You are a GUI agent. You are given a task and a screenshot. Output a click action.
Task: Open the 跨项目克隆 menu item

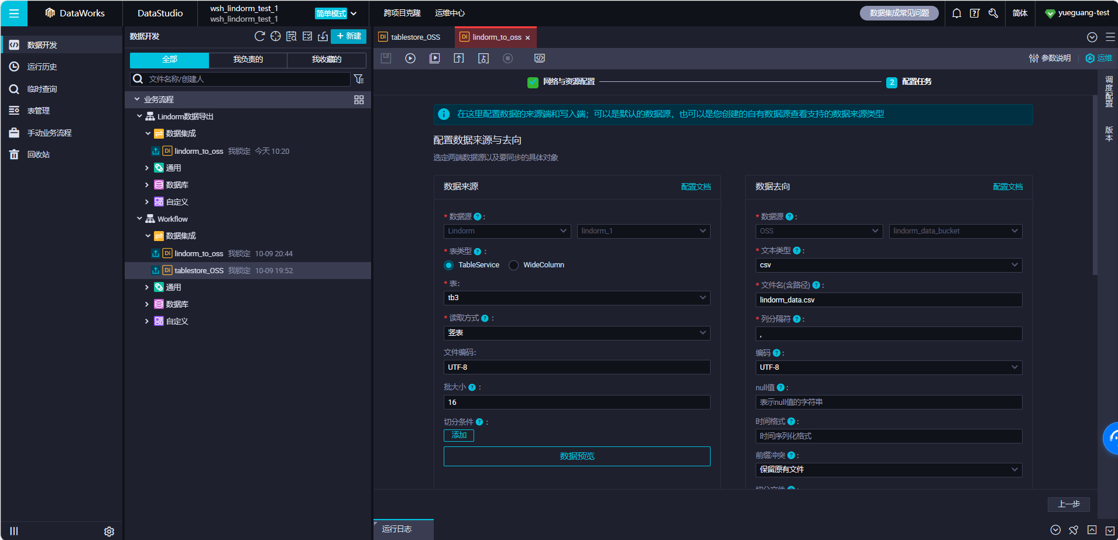click(x=402, y=13)
